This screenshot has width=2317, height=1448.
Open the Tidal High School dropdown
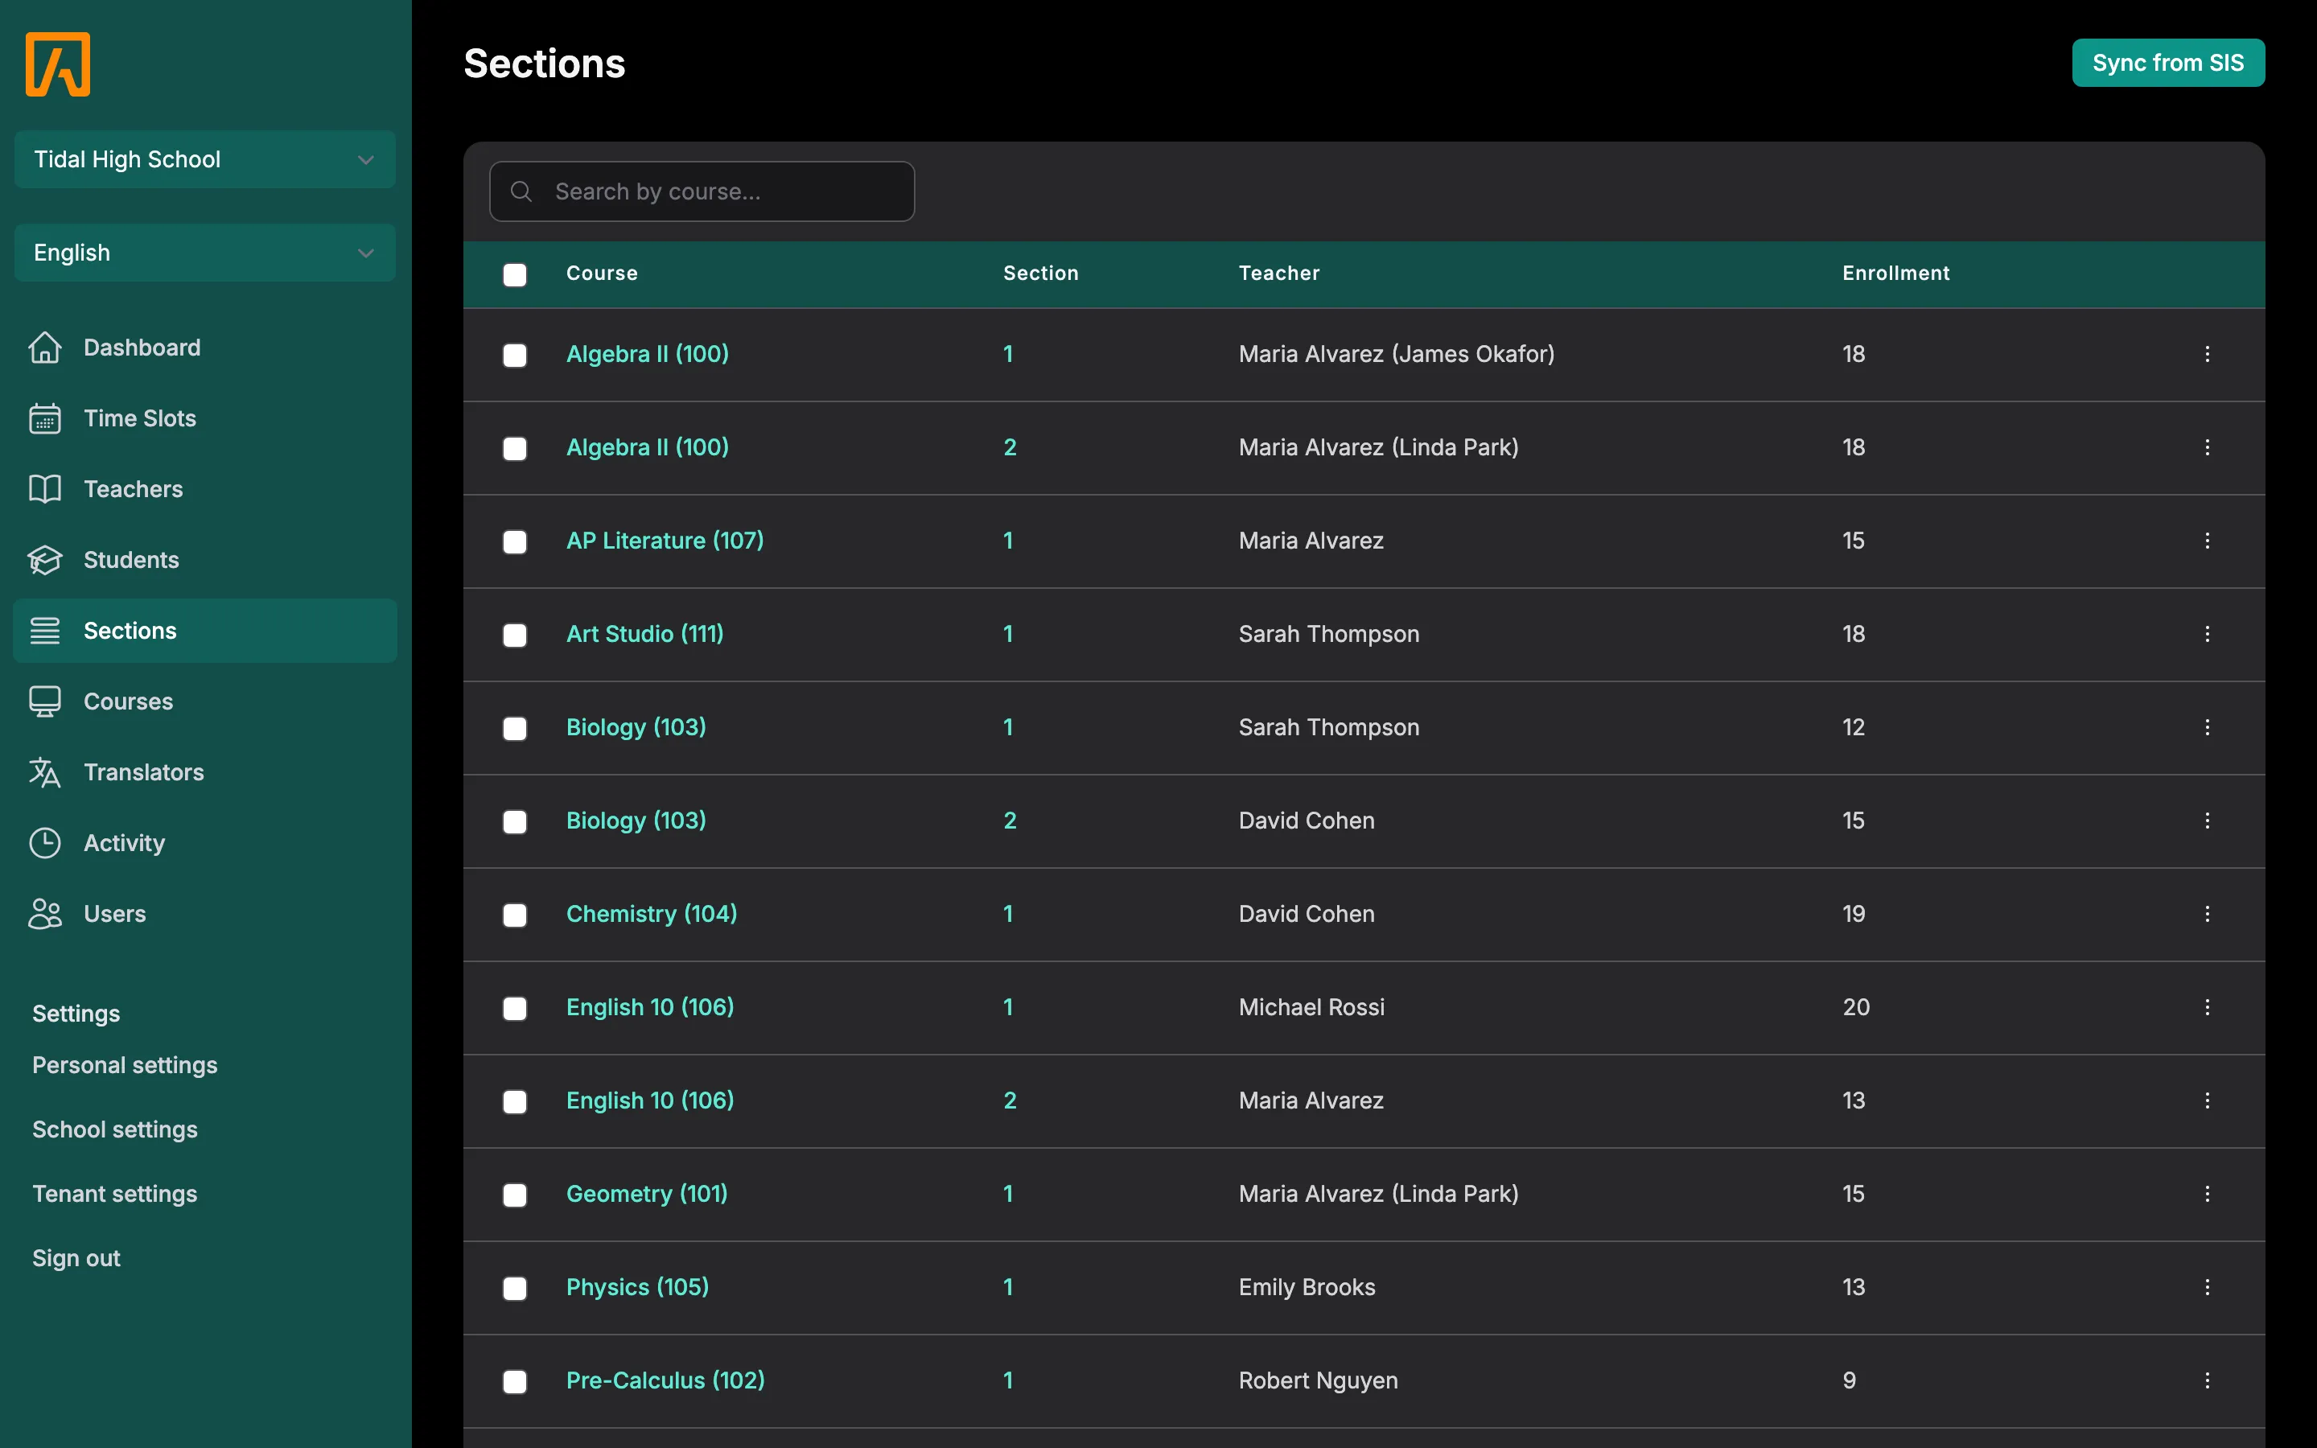(x=205, y=159)
